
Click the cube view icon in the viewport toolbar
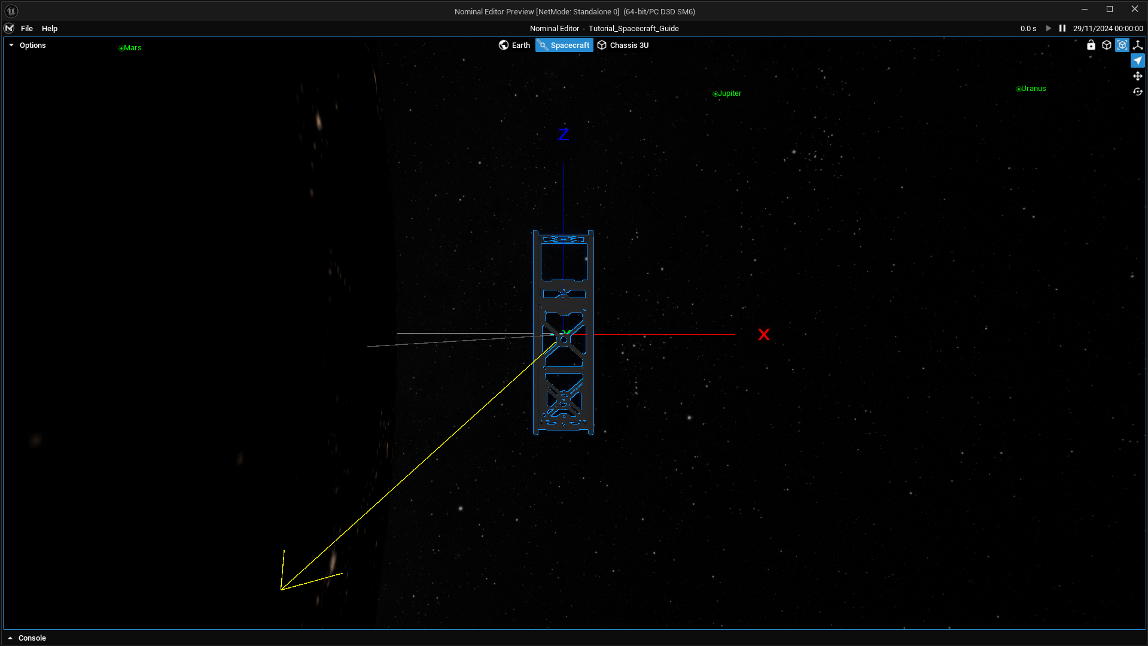1106,45
